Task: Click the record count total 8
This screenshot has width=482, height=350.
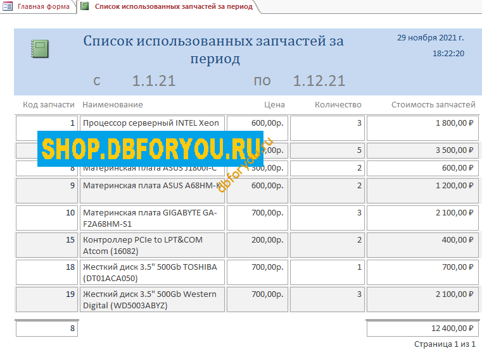Action: tap(47, 329)
